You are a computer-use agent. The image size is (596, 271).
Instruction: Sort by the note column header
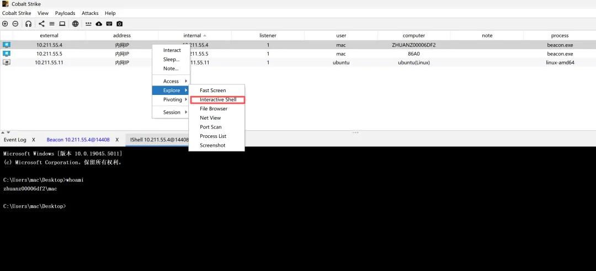[487, 35]
